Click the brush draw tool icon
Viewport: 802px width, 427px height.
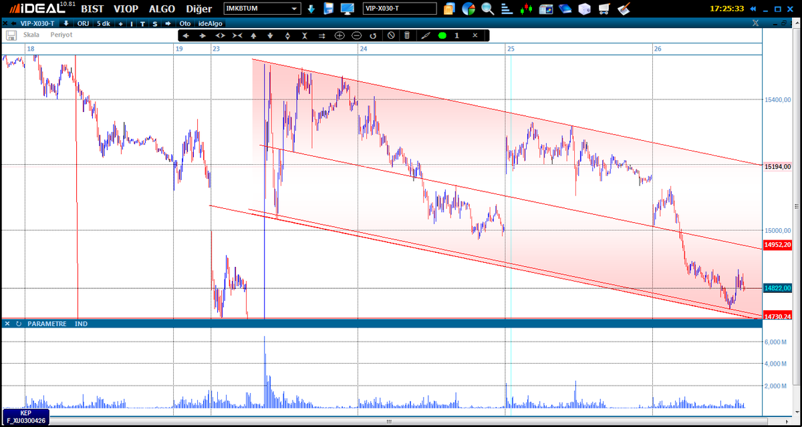point(425,35)
